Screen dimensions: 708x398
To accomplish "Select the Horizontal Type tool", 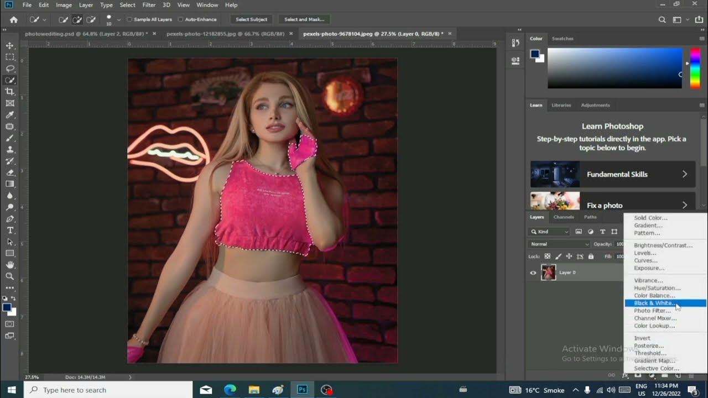I will point(9,230).
